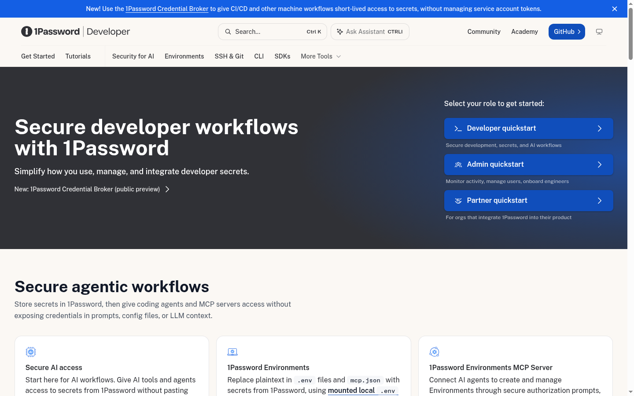Click arrow next to Credential Broker preview link
The width and height of the screenshot is (634, 396).
(x=167, y=189)
